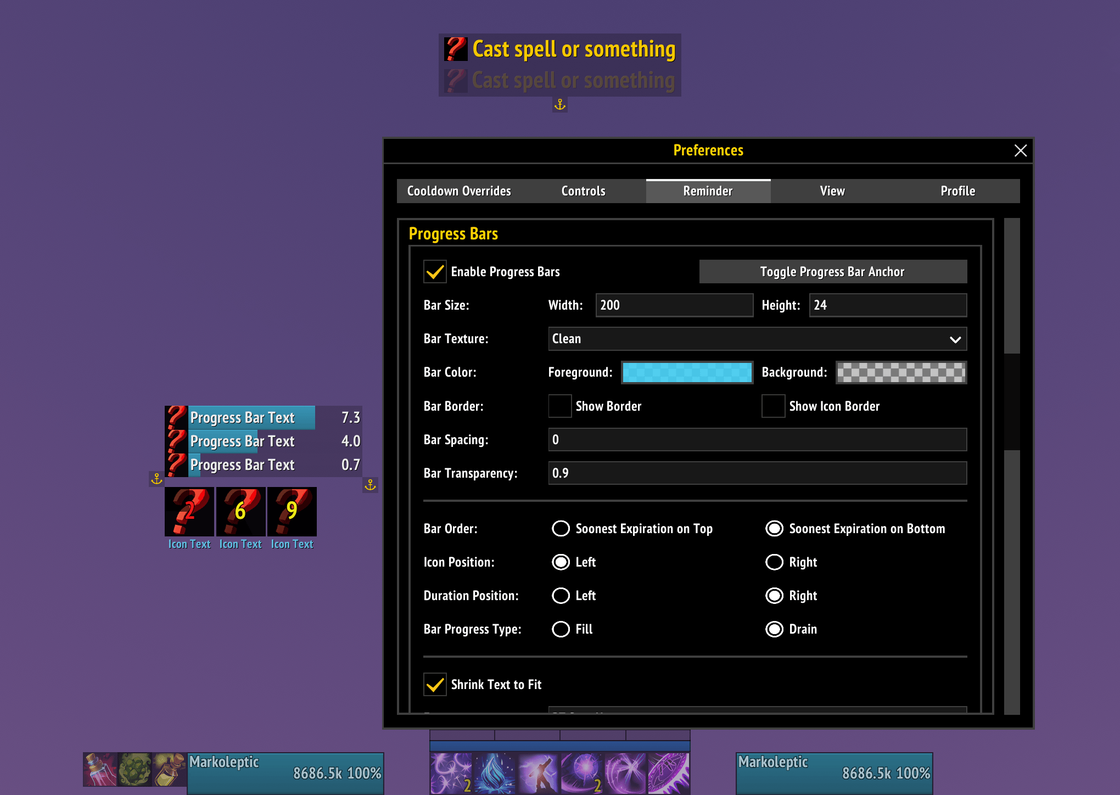Switch to the View tab
Image resolution: width=1120 pixels, height=795 pixels.
pos(832,191)
